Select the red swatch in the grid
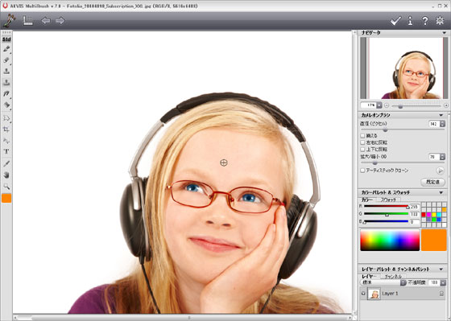The height and width of the screenshot is (321, 451). pos(424,215)
